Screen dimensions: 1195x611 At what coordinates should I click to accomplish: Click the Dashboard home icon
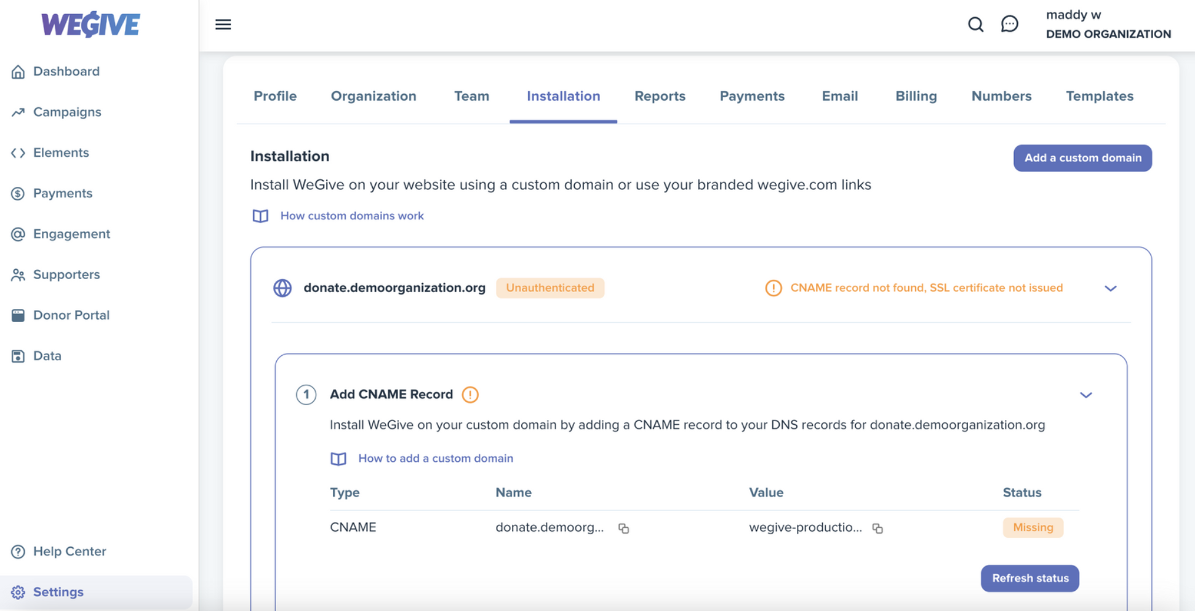(x=18, y=71)
